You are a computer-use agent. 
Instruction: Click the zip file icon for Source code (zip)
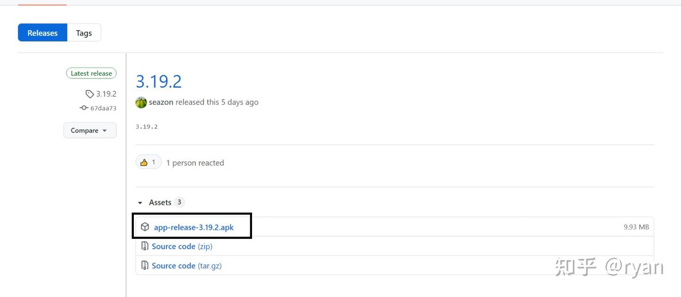pyautogui.click(x=145, y=246)
